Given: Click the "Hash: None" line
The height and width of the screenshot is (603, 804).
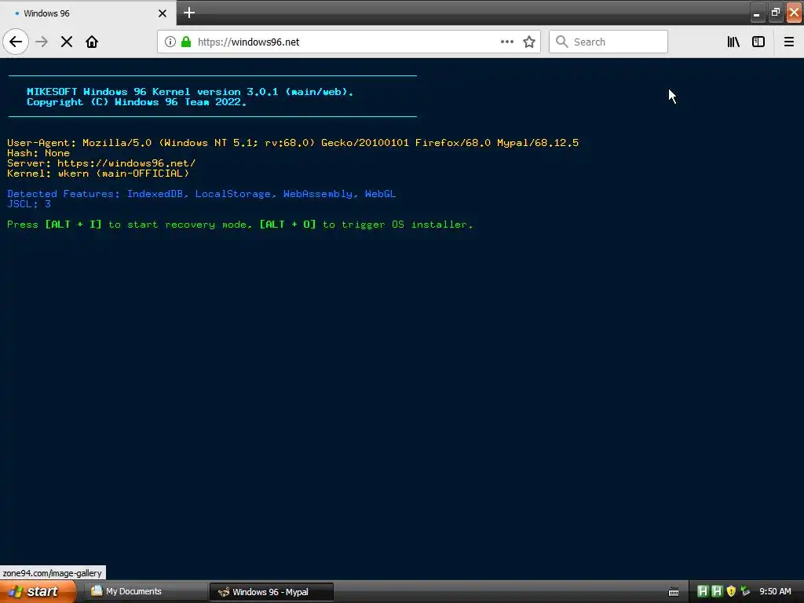Looking at the screenshot, I should 38,153.
